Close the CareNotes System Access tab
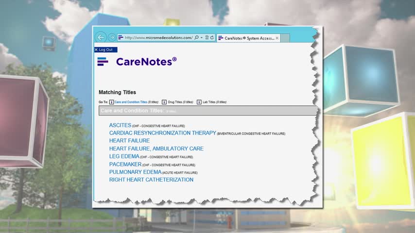Screen dimensions: 415x233 pyautogui.click(x=277, y=38)
